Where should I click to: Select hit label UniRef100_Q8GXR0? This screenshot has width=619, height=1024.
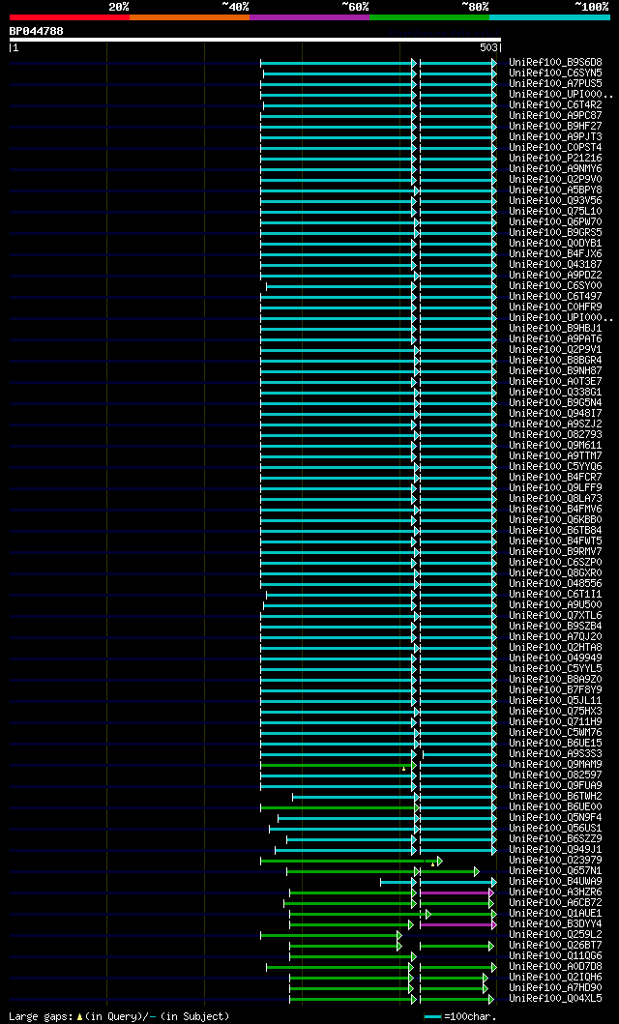[556, 572]
